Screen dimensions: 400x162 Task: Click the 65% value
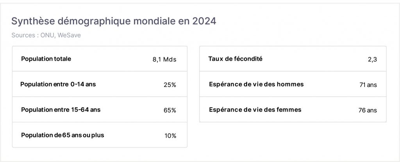click(x=170, y=110)
